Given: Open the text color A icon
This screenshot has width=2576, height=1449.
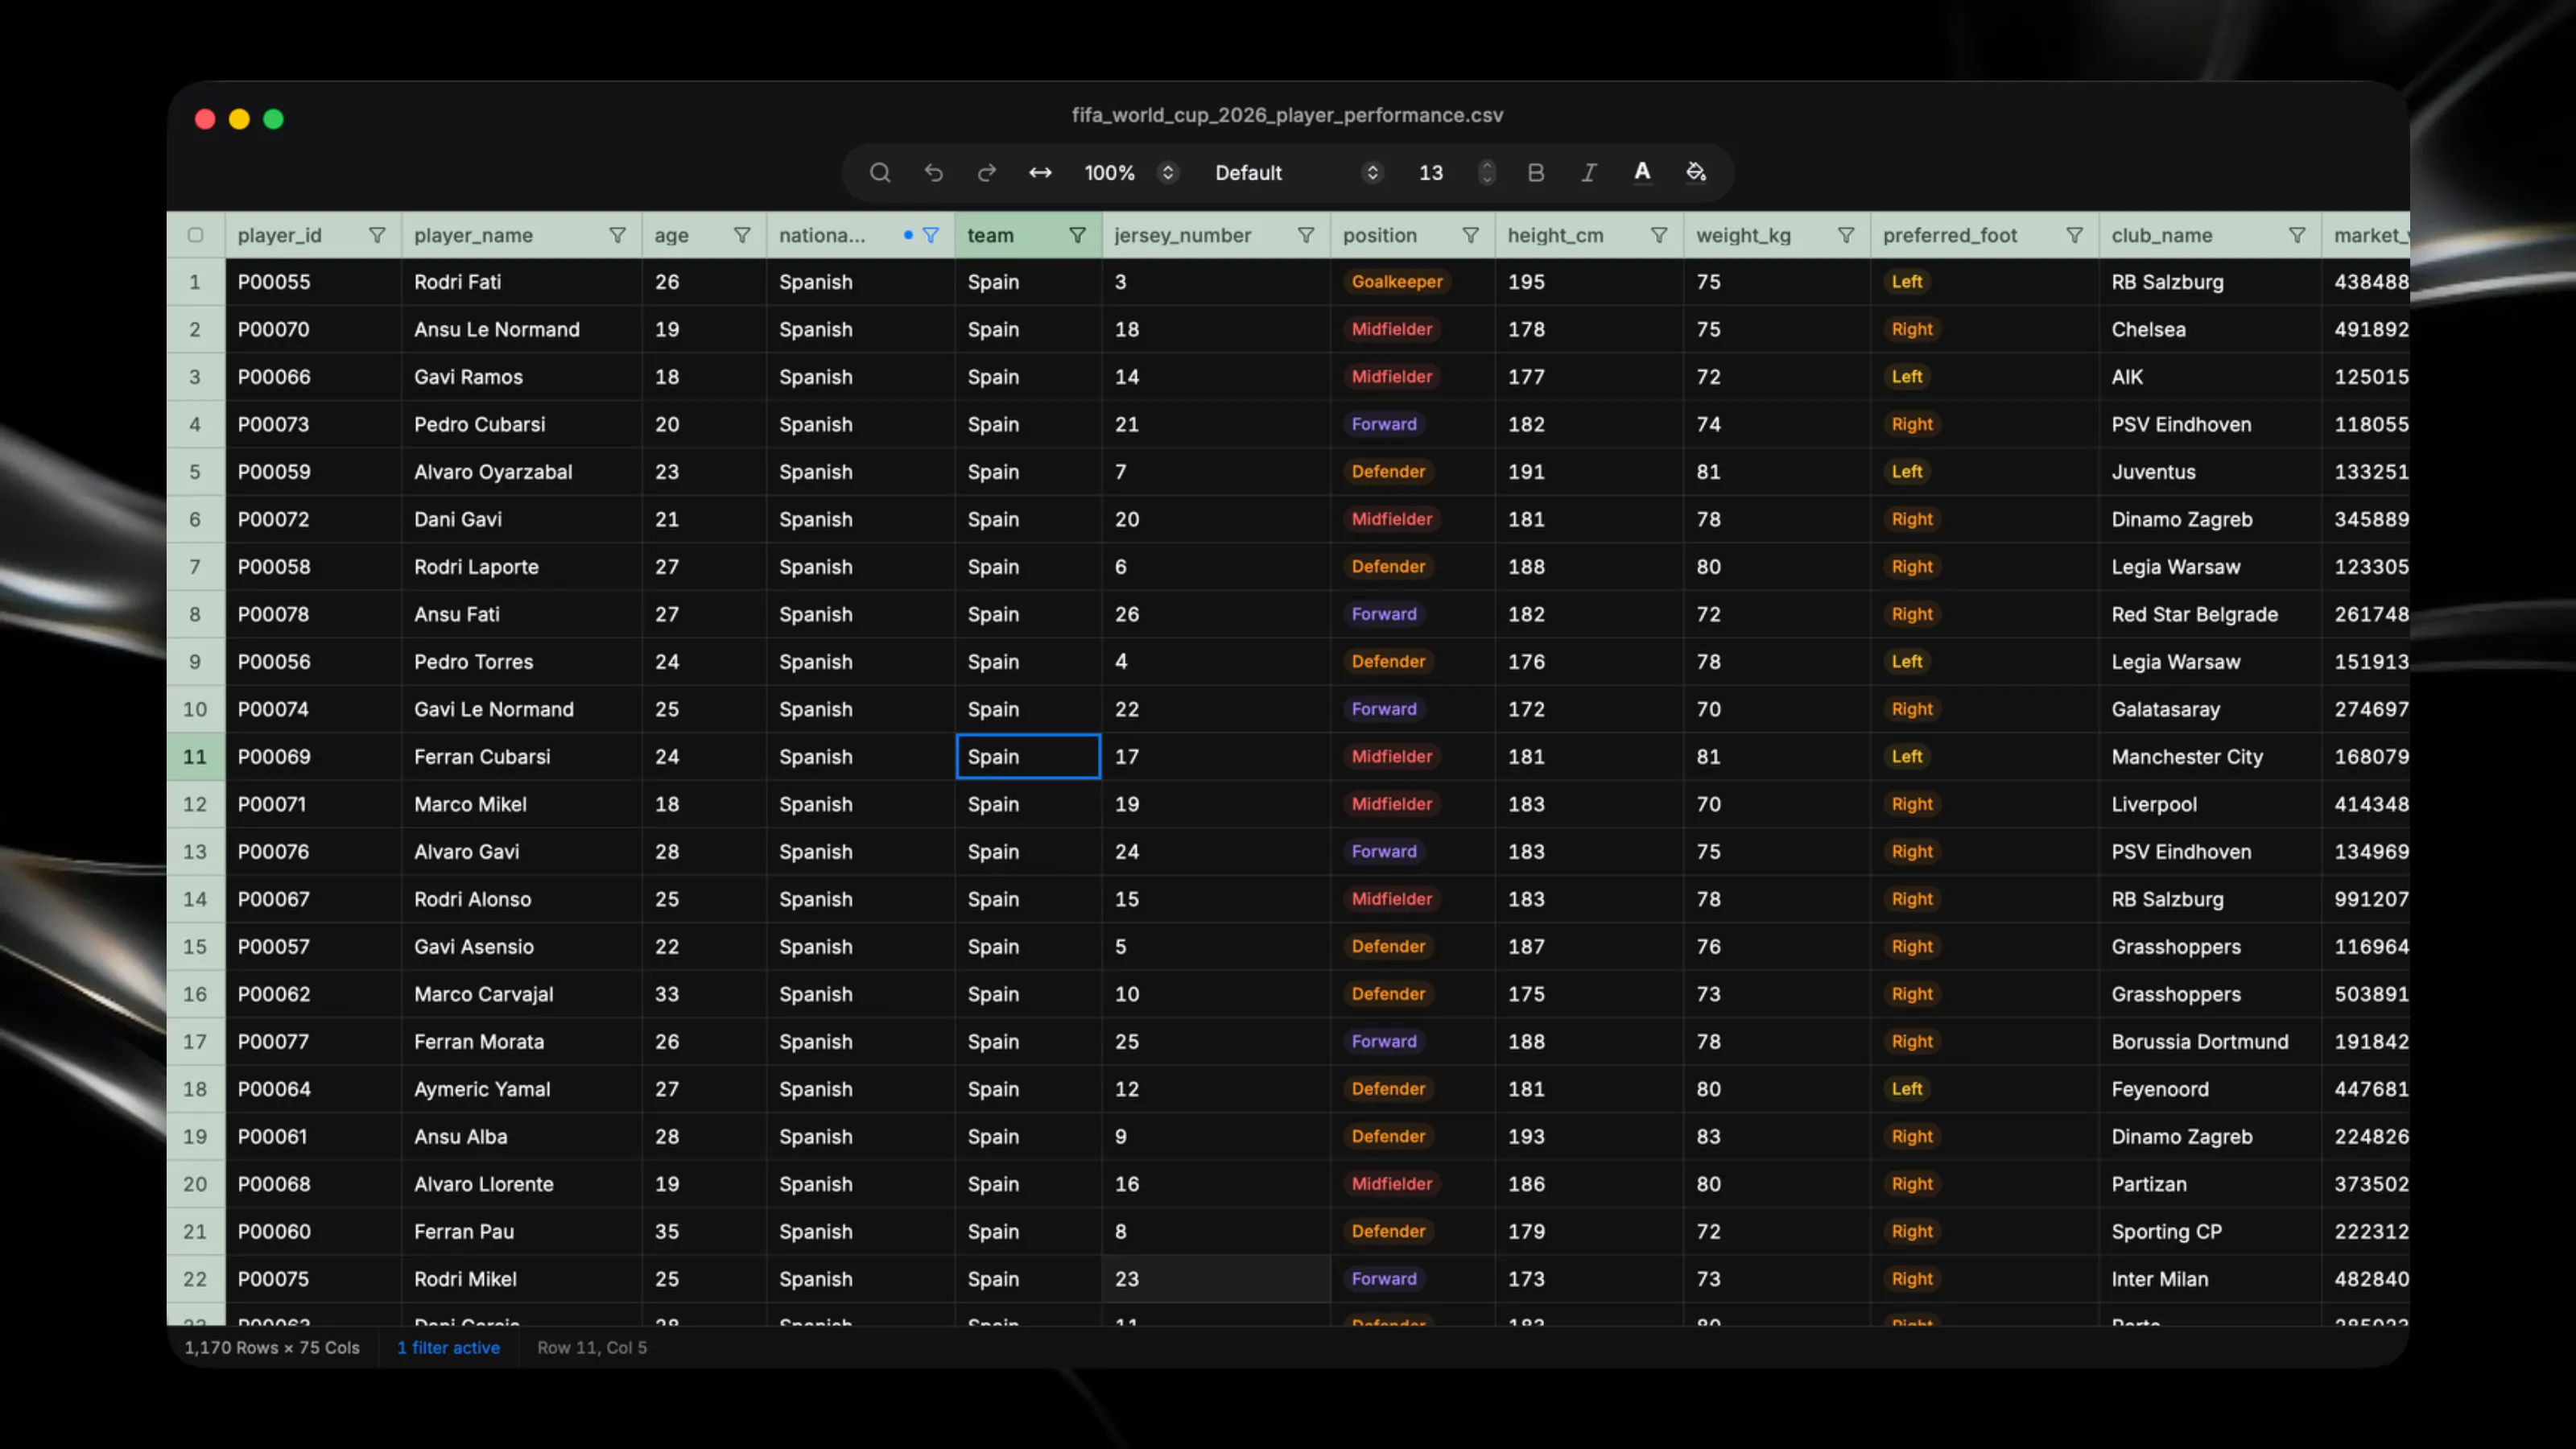Looking at the screenshot, I should [x=1642, y=173].
